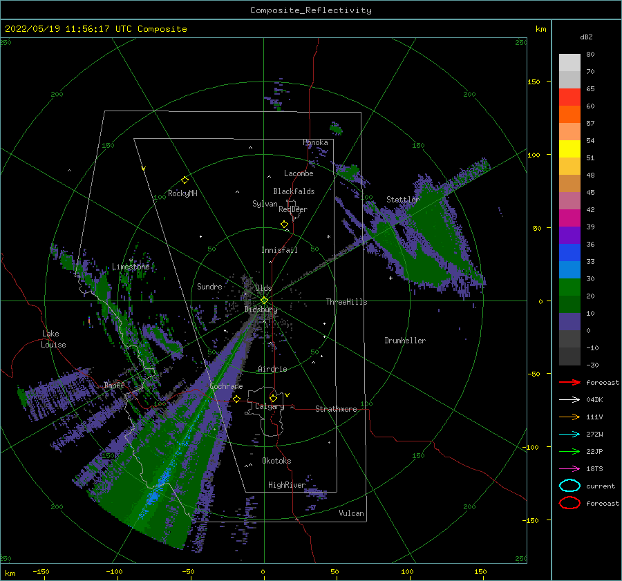This screenshot has height=581, width=622.
Task: Click the yellow diamond marker near RockyMH
Action: pos(185,180)
